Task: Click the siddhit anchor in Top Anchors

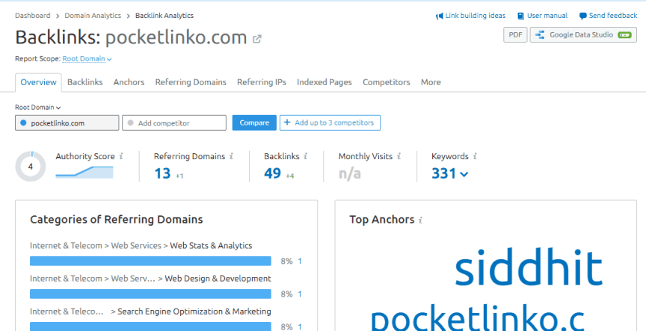Action: (529, 268)
